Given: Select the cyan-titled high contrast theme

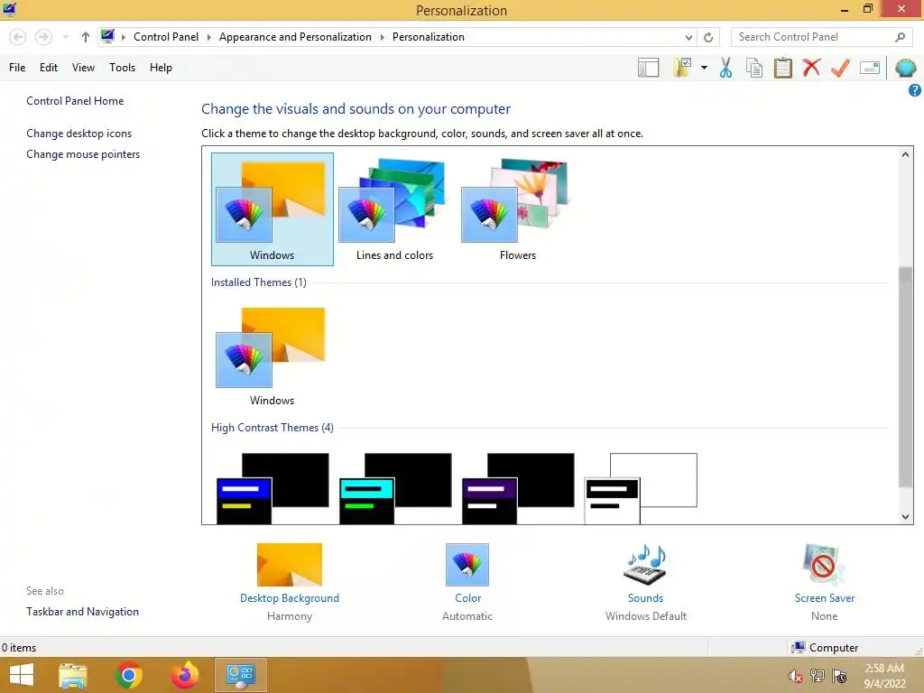Looking at the screenshot, I should (x=395, y=488).
